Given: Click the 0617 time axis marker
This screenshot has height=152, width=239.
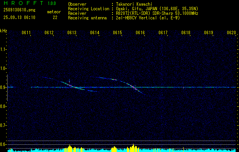Looking at the screenshot, I should [163, 33].
